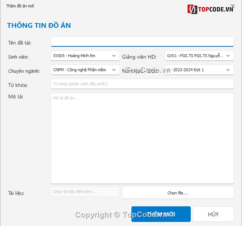Click inside the Mô tả đồ án text area
Image resolution: width=242 pixels, height=226 pixels.
click(x=142, y=138)
